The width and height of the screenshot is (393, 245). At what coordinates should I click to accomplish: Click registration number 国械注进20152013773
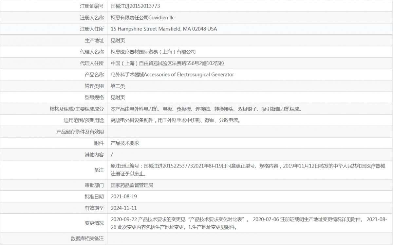coord(135,6)
